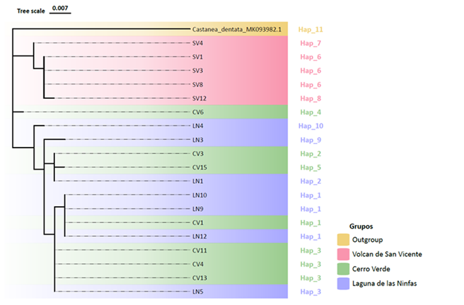Click the SV4 tree leaf

coord(197,43)
